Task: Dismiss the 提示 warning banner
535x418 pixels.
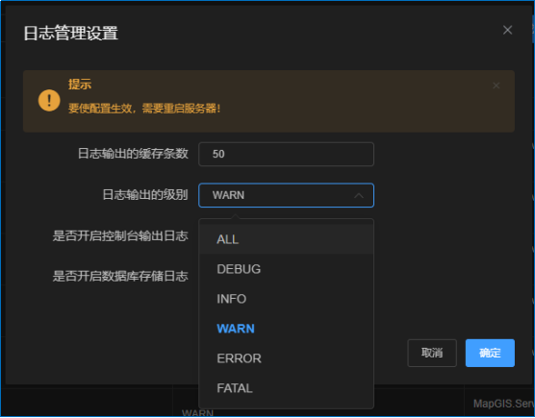Action: click(x=496, y=86)
